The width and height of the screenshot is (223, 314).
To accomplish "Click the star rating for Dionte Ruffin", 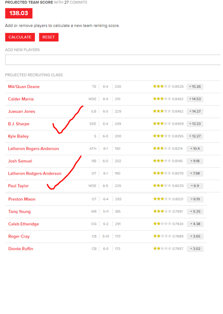I will tap(162, 249).
